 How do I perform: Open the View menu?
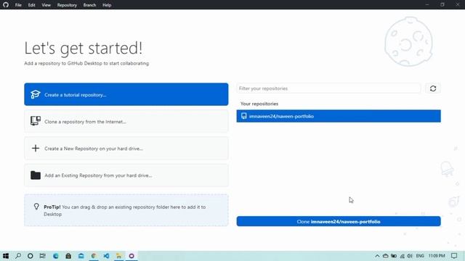point(46,5)
